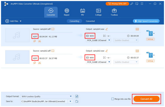Open the cut scissors icon for sample2.aiff

pos(40,63)
